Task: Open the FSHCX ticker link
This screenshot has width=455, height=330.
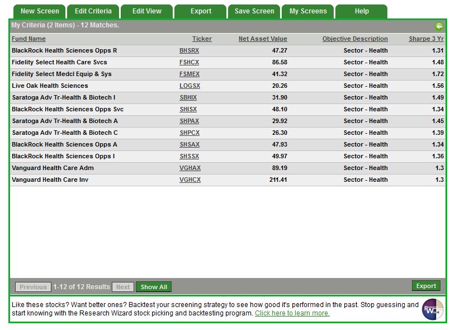Action: point(189,63)
